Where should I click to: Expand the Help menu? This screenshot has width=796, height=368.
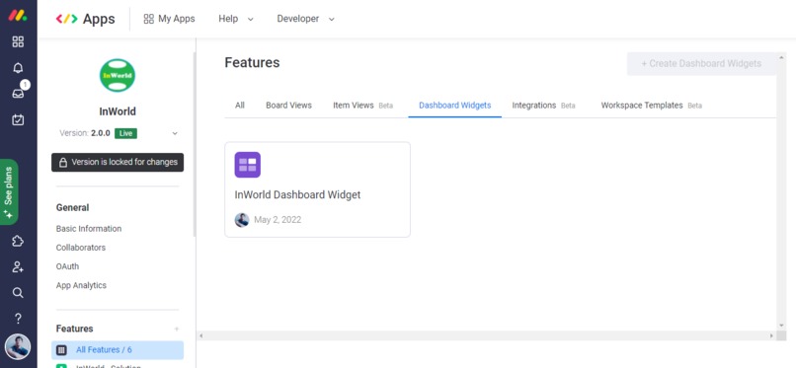(236, 19)
